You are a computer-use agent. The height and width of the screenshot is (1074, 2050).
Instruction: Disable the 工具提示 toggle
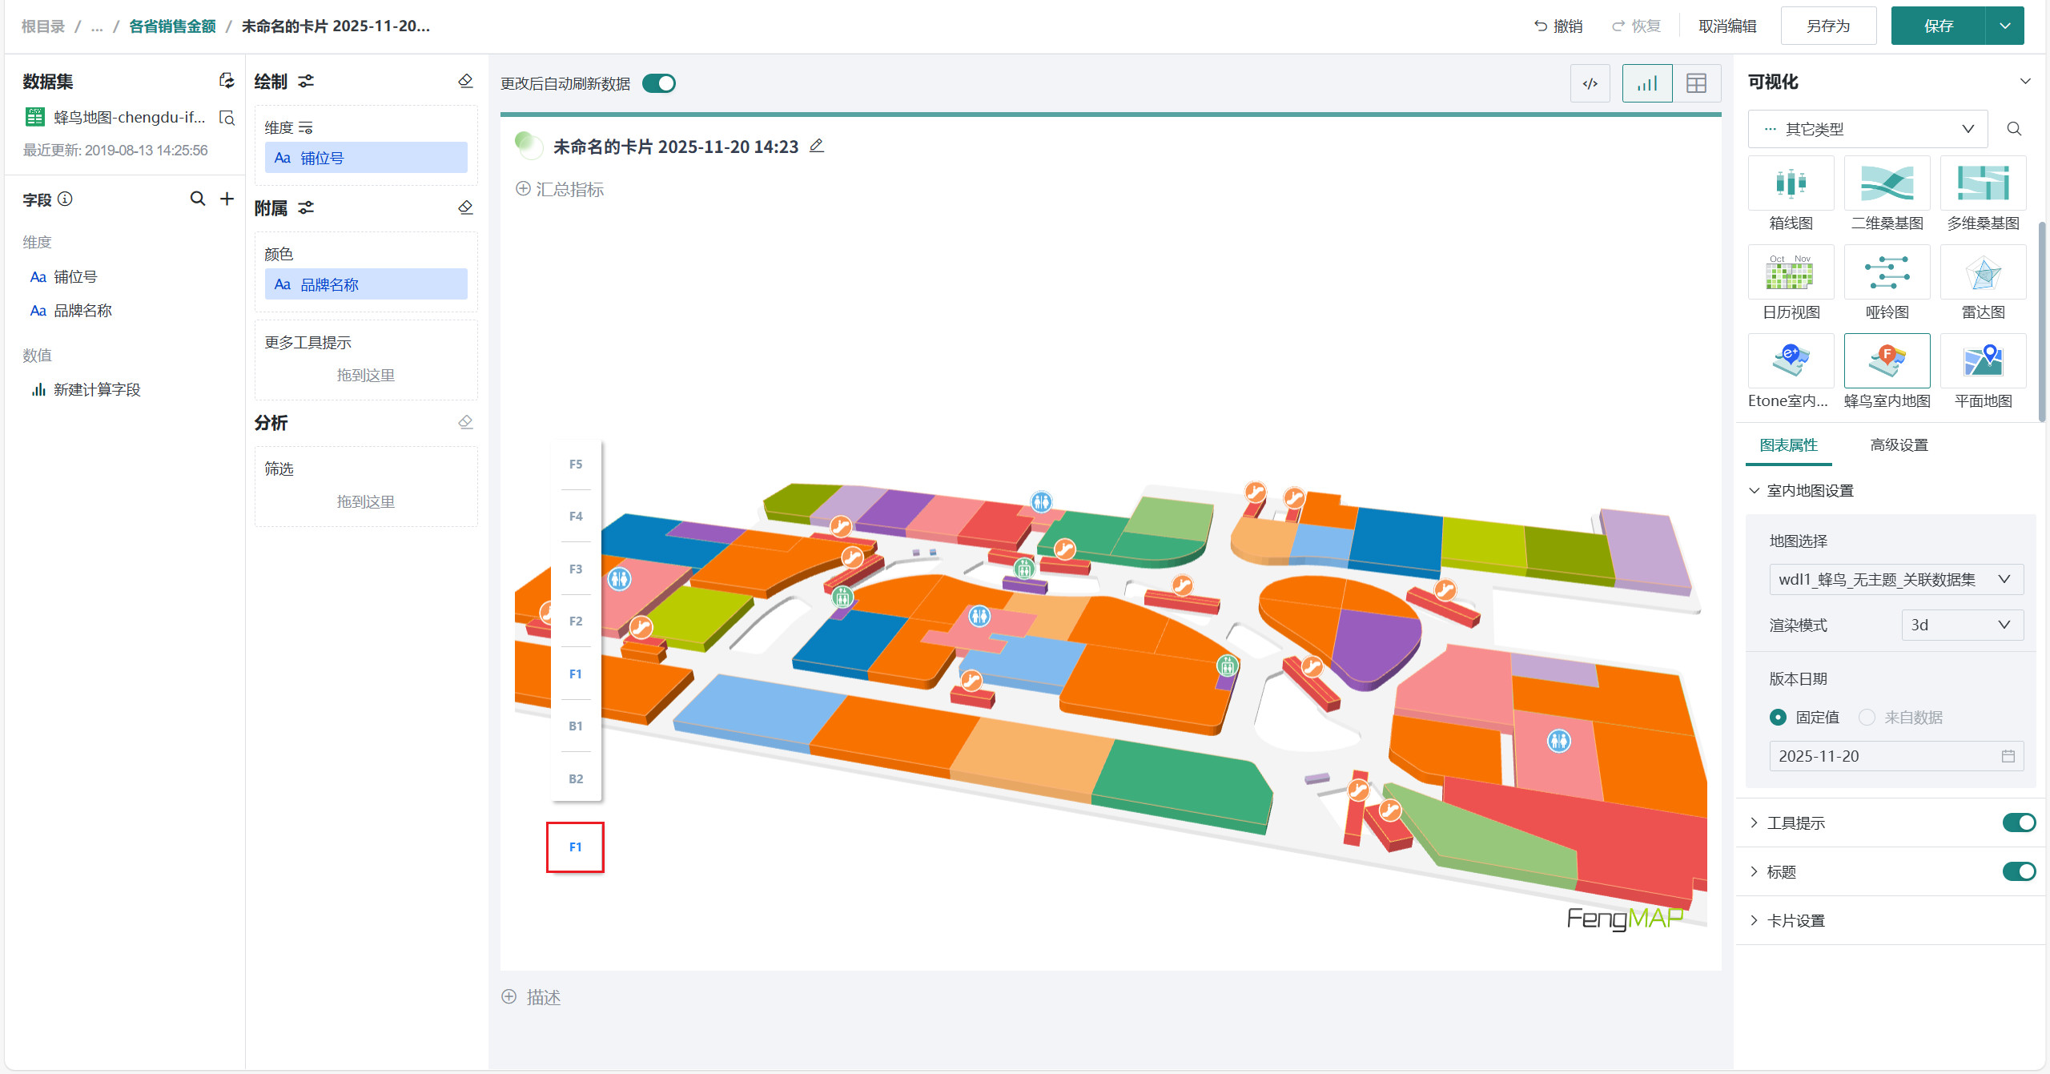(x=2018, y=823)
